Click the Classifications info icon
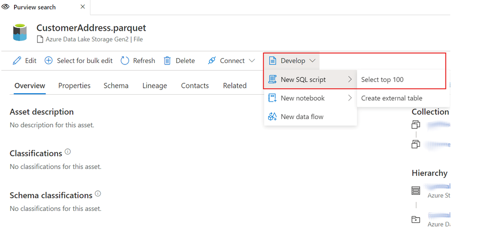 click(68, 152)
